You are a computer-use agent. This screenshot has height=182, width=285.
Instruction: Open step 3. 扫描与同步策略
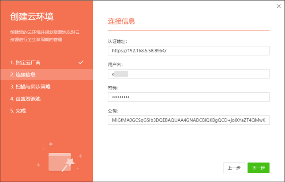tap(31, 87)
